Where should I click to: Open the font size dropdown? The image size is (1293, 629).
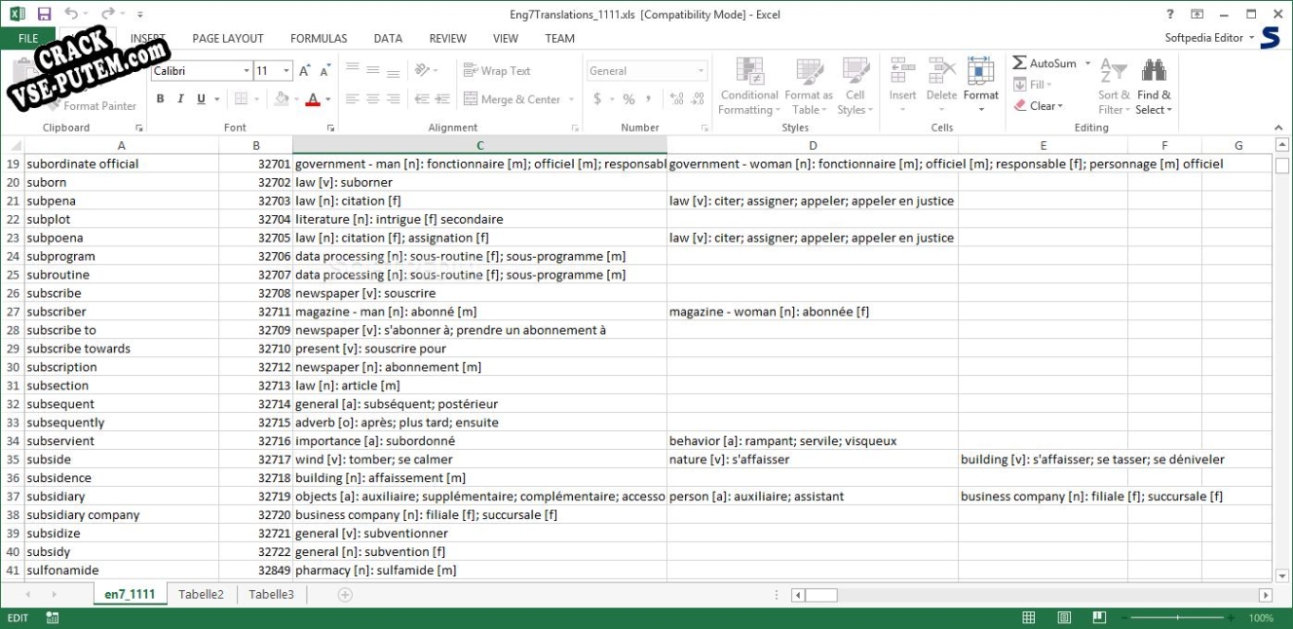pos(286,71)
